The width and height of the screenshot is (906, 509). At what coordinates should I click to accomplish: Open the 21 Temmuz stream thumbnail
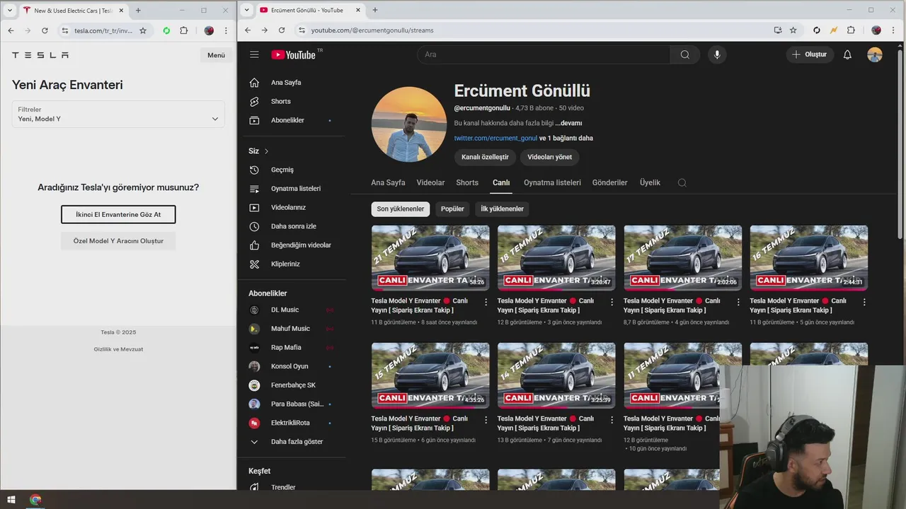tap(430, 258)
